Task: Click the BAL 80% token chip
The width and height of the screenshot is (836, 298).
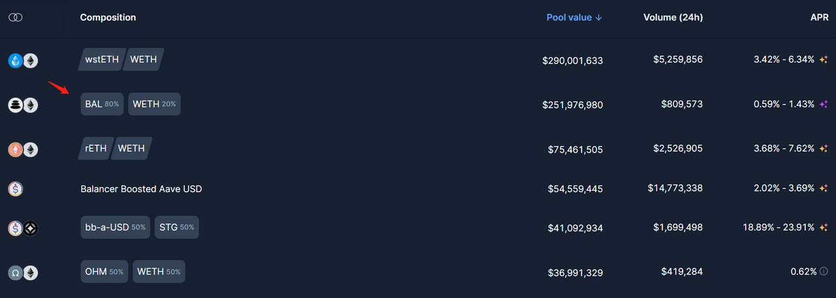Action: (x=102, y=104)
